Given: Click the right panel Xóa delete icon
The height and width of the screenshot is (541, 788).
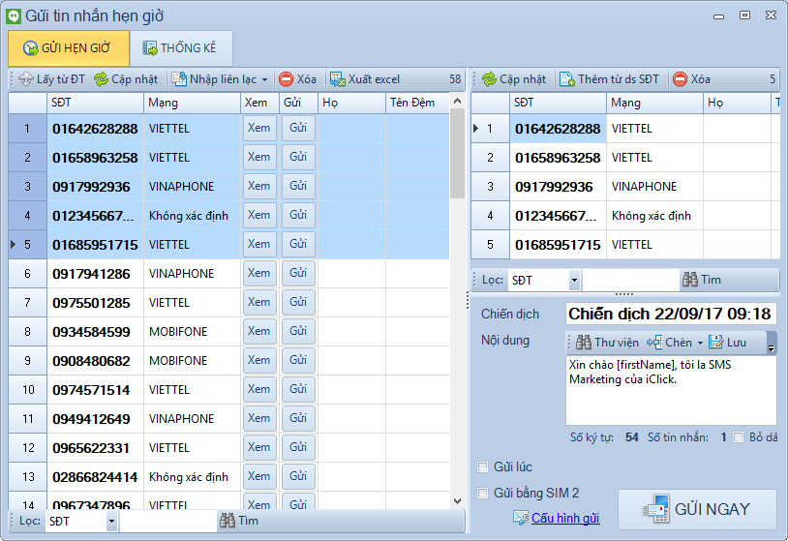Looking at the screenshot, I should (x=680, y=79).
